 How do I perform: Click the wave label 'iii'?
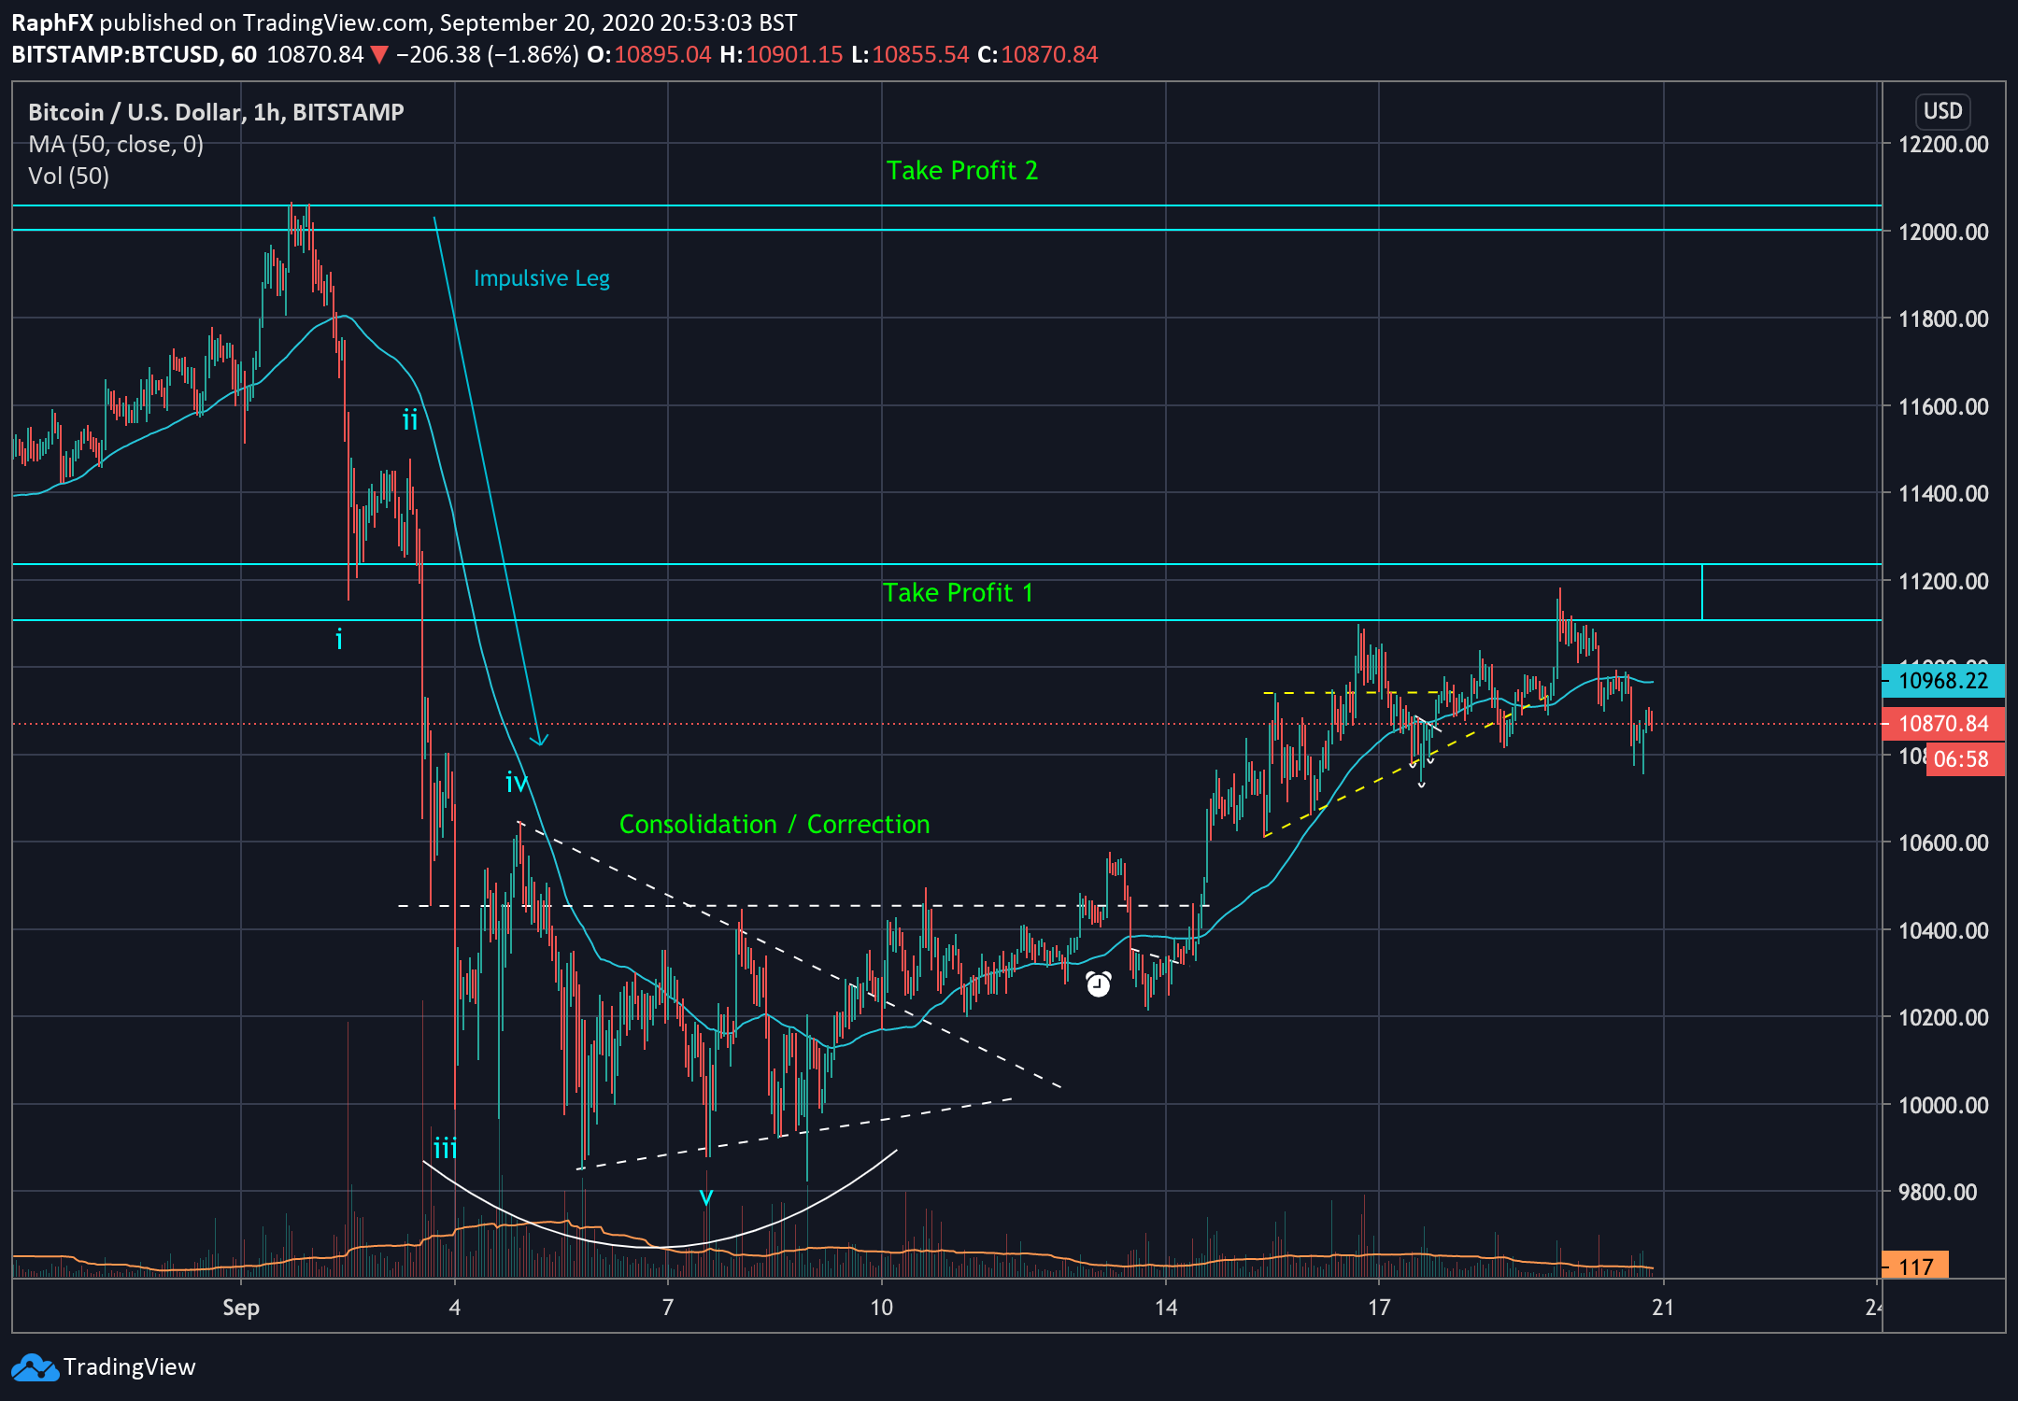(446, 1148)
